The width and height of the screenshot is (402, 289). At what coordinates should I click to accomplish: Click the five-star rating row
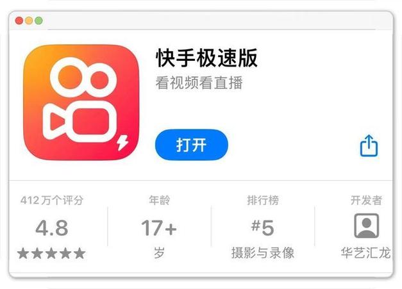coord(51,253)
